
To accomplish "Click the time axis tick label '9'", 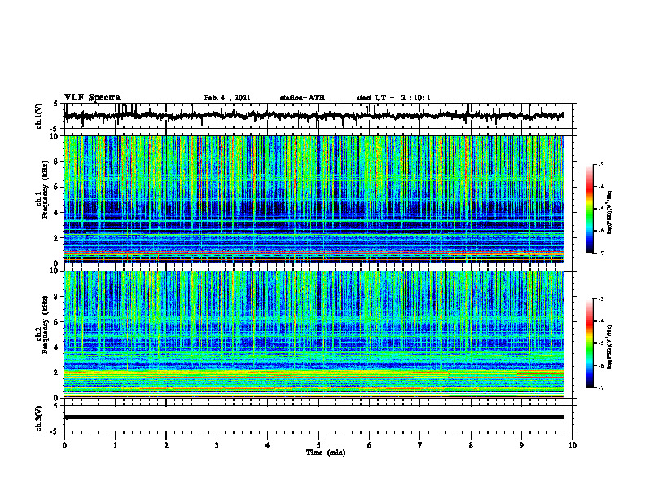I will (521, 445).
